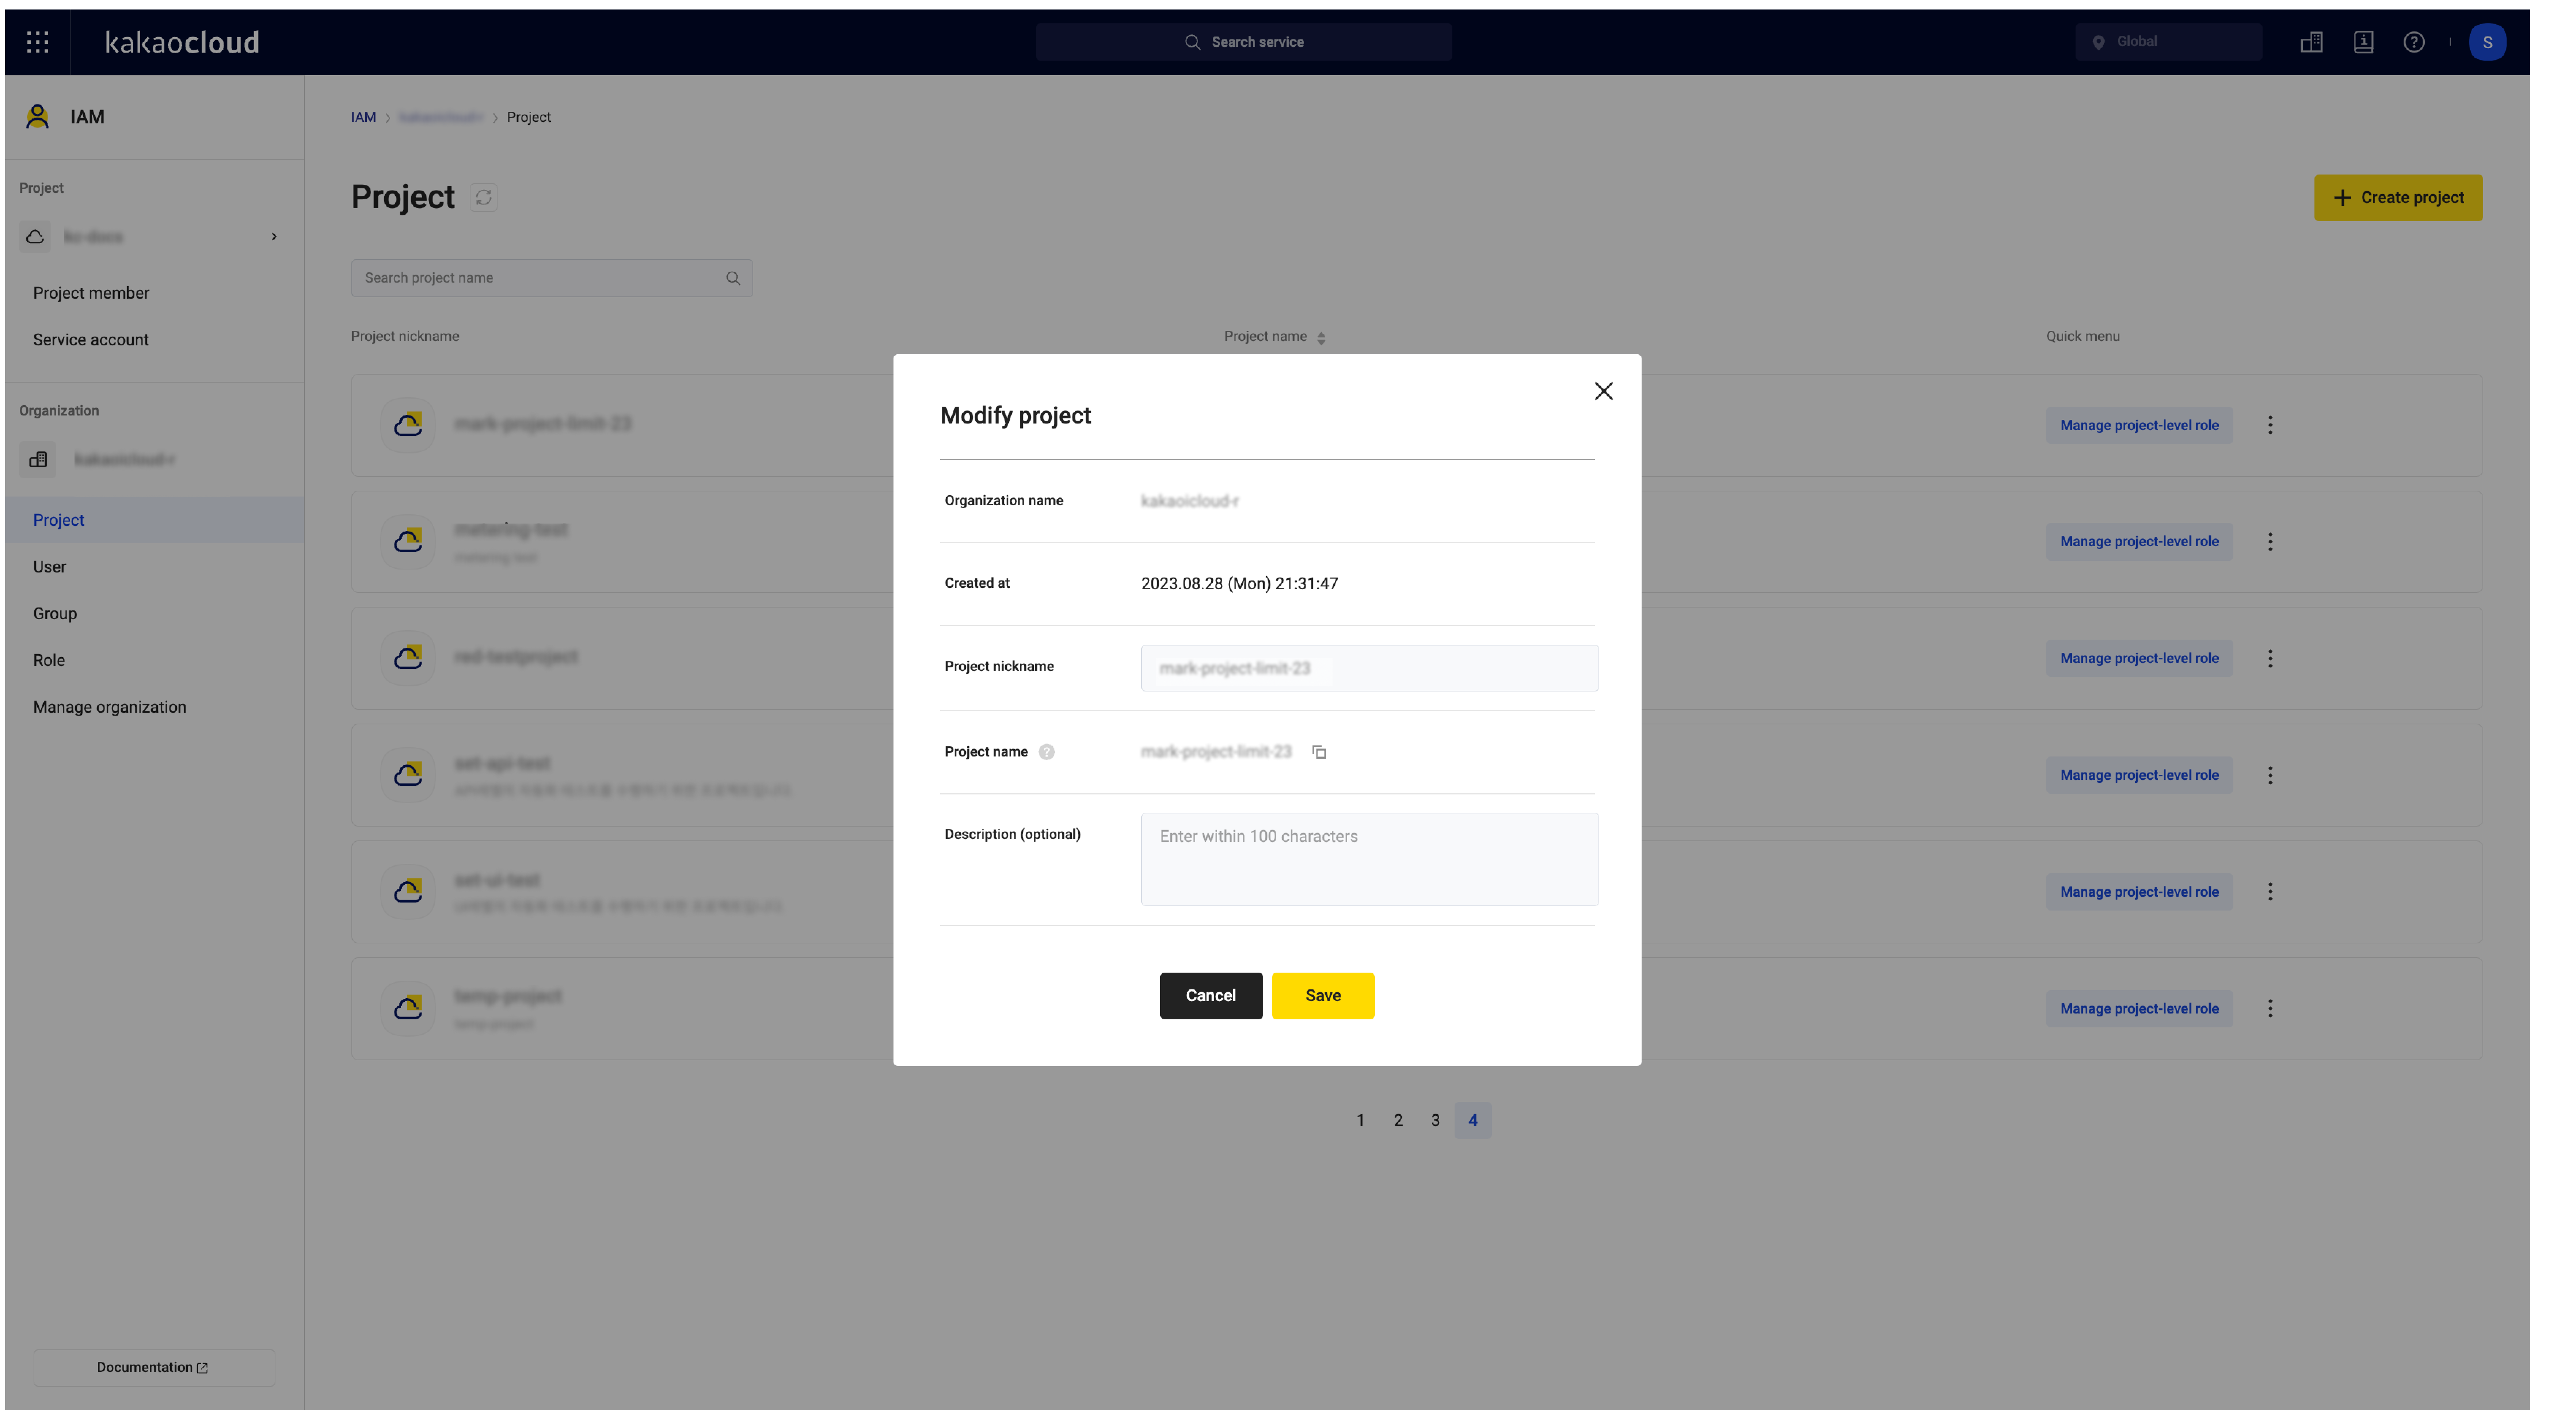Open the organization building icon in top bar

coord(2311,42)
